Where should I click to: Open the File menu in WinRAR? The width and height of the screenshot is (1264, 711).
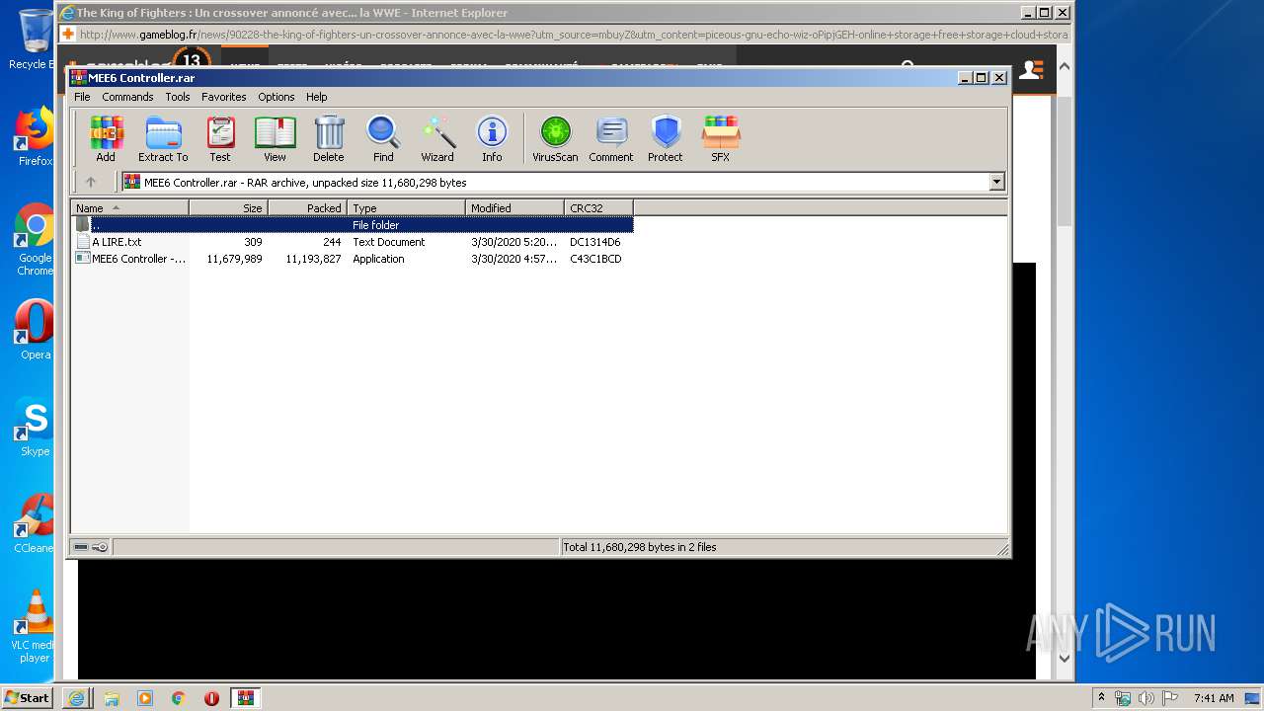(x=82, y=97)
